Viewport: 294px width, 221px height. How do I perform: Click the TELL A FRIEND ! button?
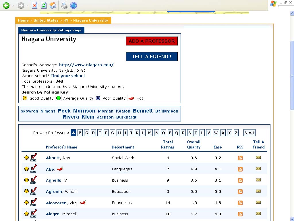pyautogui.click(x=152, y=57)
